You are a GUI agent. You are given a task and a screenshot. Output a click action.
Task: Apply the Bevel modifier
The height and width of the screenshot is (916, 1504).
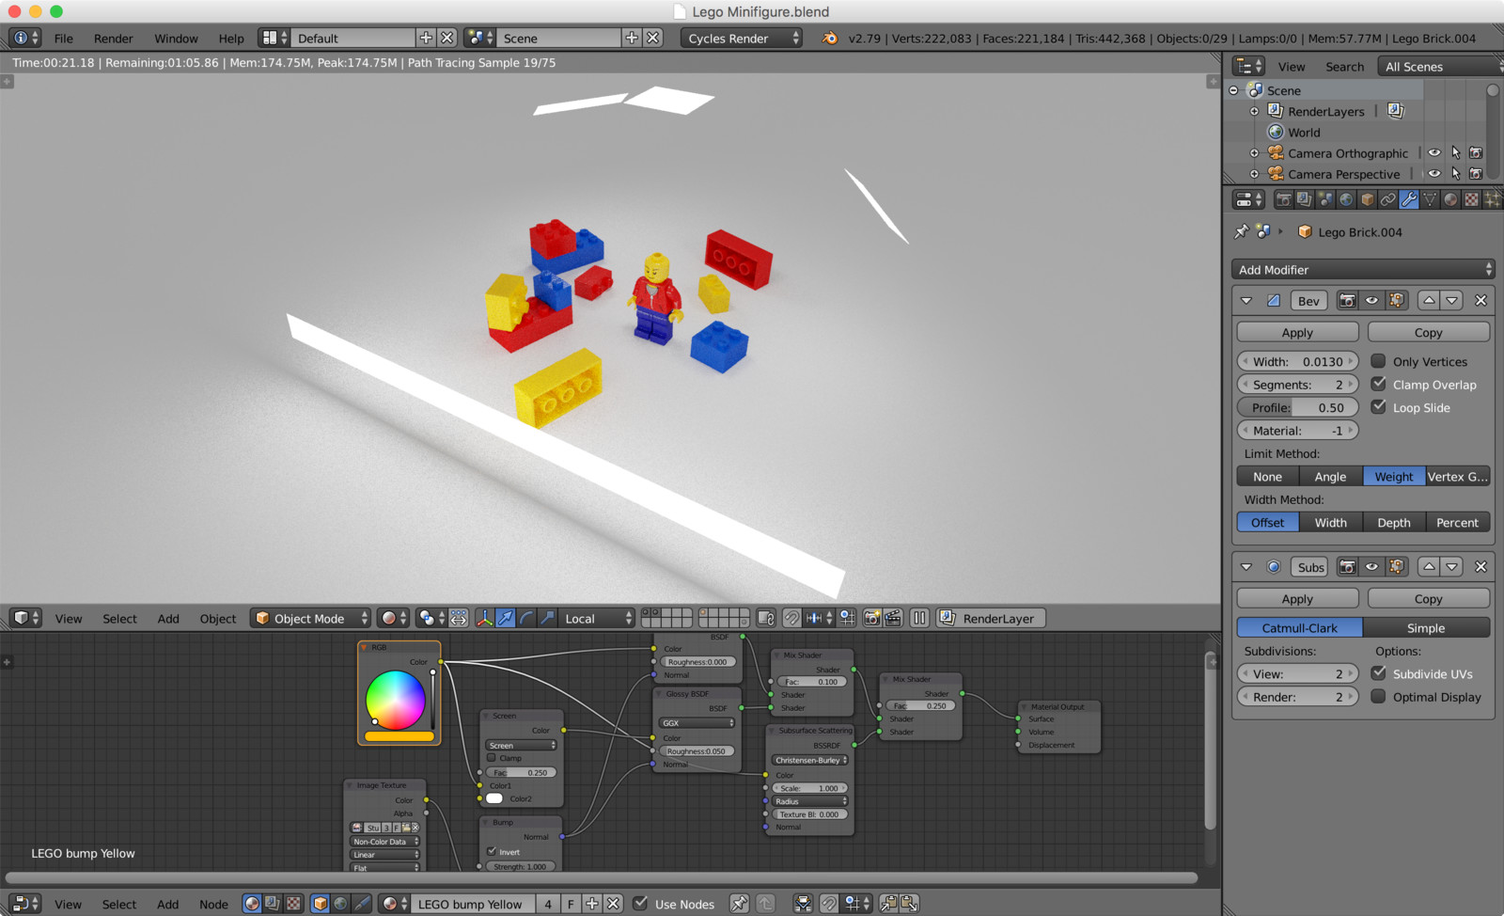1297,332
